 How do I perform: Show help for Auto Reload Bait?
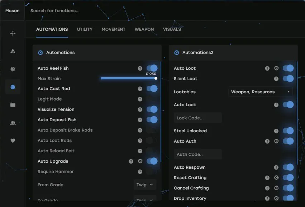pos(140,151)
